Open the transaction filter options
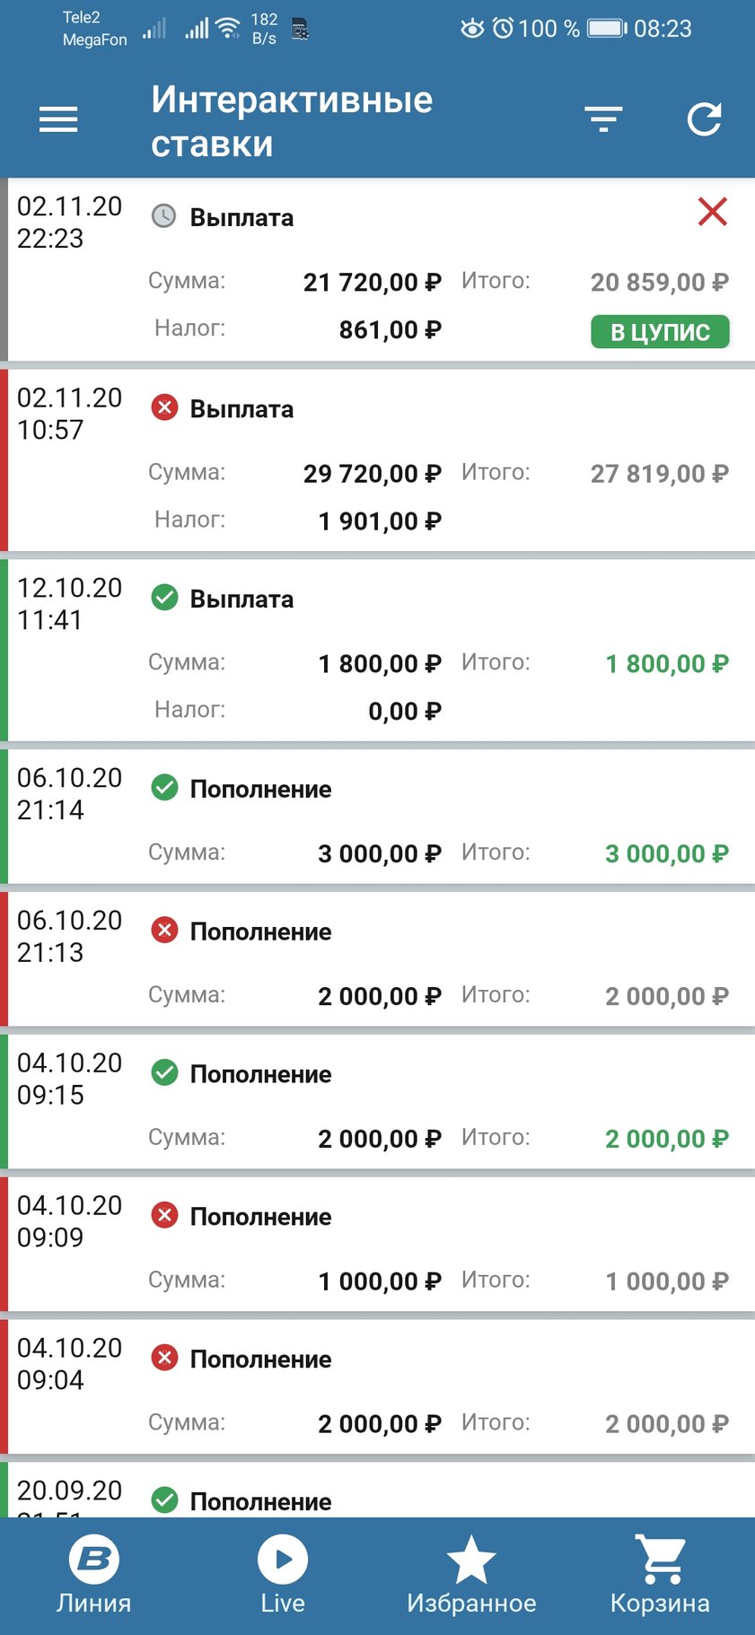This screenshot has height=1635, width=755. click(603, 119)
